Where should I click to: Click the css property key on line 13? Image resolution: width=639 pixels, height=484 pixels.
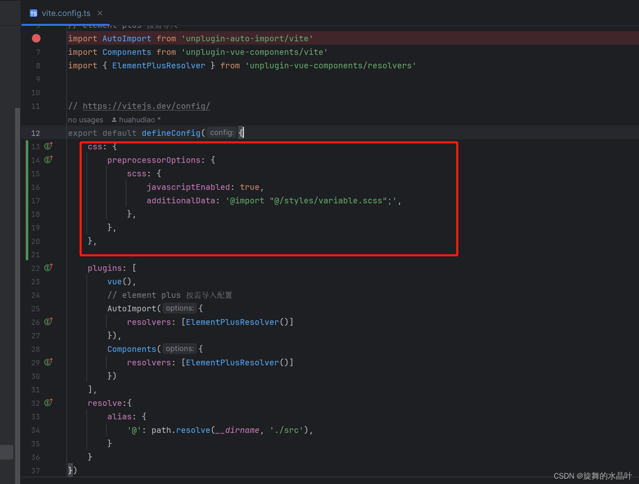click(95, 146)
